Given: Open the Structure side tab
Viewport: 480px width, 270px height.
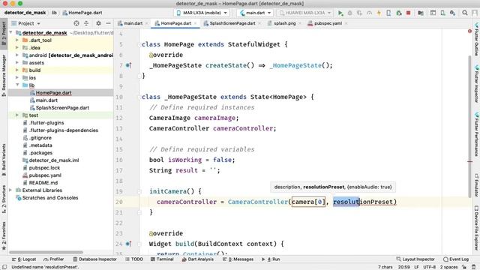Looking at the screenshot, I should click(4, 199).
